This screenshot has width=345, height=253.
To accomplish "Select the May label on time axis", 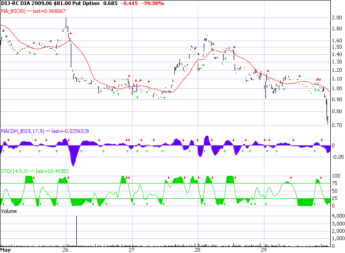I will [6, 250].
